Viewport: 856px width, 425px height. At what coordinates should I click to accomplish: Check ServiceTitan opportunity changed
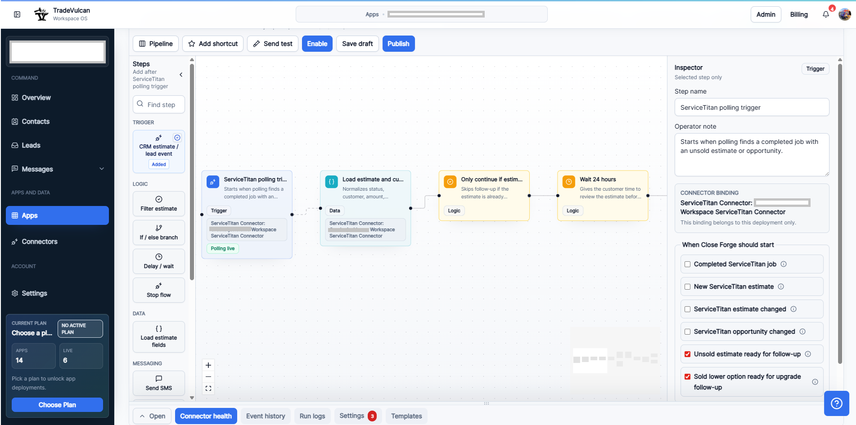click(x=688, y=331)
